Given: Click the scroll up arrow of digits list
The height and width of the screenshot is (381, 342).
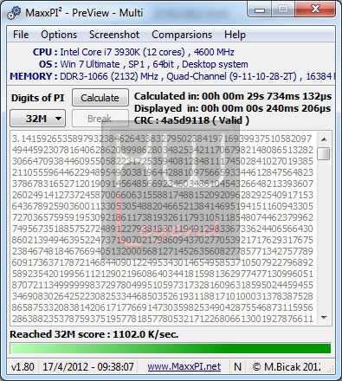Looking at the screenshot, I should tap(324, 139).
